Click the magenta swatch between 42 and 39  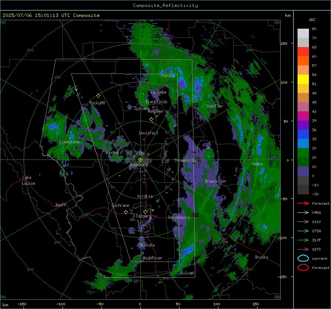[x=303, y=116]
